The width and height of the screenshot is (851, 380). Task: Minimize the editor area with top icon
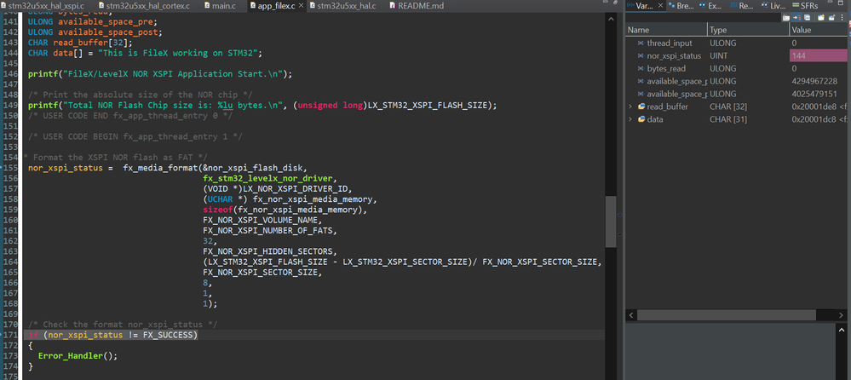coord(605,2)
